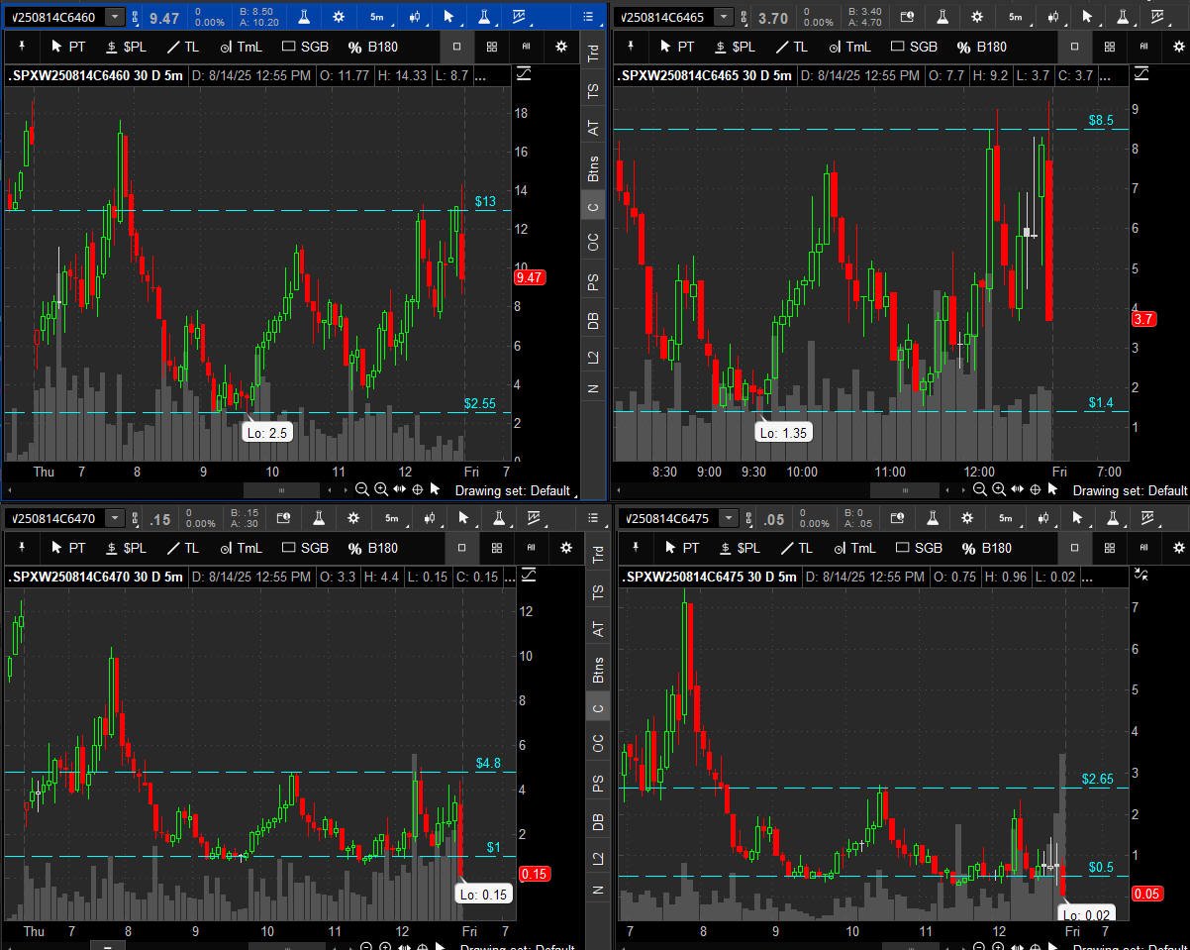Image resolution: width=1190 pixels, height=950 pixels.
Task: Open symbol dropdown for V250814C6460
Action: [x=115, y=17]
